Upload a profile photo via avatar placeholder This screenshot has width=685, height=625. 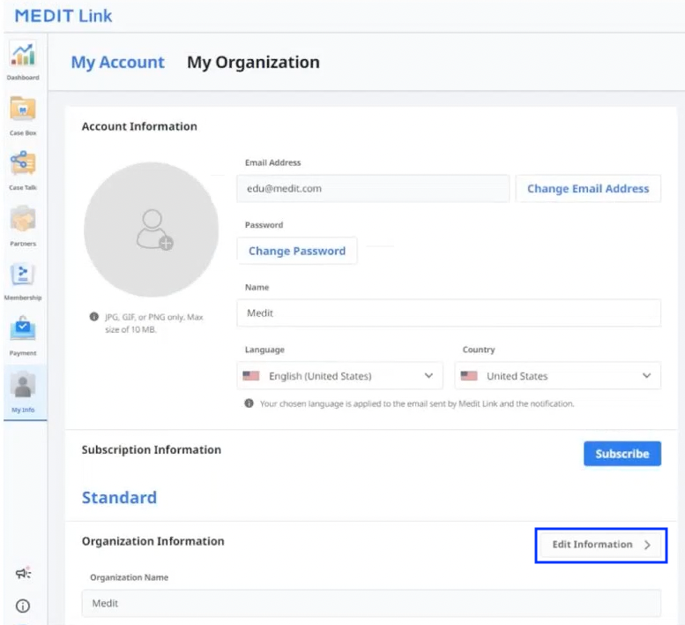151,230
